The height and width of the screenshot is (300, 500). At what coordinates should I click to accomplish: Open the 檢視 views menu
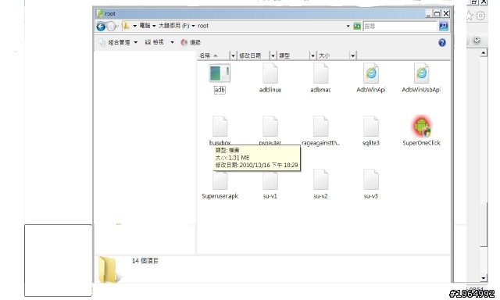point(155,42)
